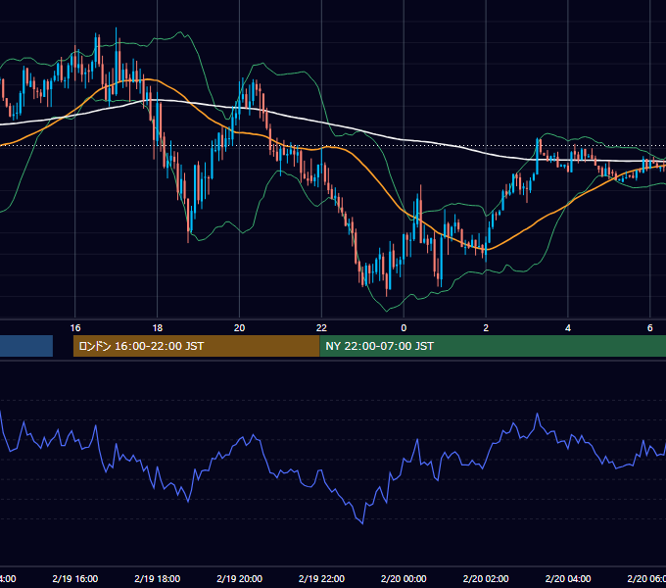Screen dimensions: 666x588
Task: Click the '0' hour label on chart axis
Action: click(404, 327)
